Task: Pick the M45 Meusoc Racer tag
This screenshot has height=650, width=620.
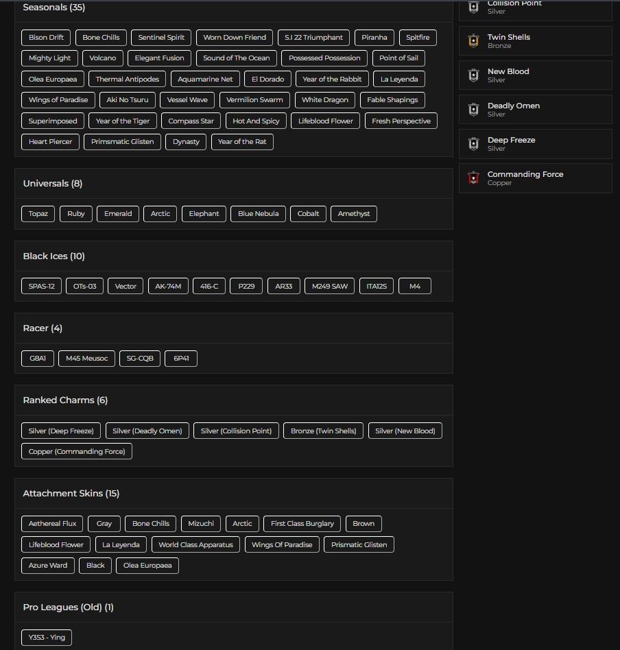Action: coord(86,359)
